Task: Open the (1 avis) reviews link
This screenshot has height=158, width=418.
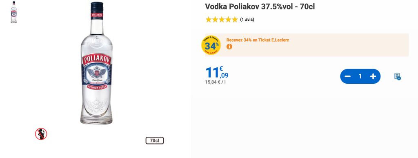Action: click(247, 20)
